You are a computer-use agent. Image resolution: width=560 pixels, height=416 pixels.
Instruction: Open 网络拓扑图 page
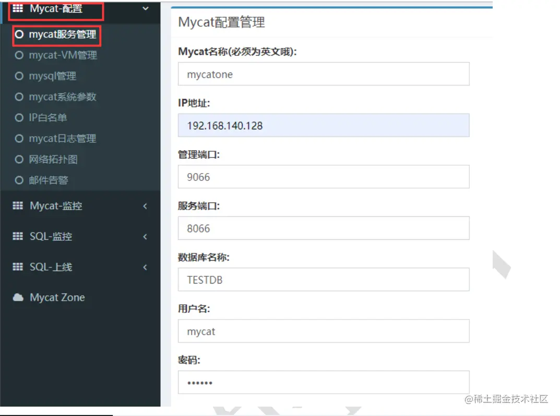pyautogui.click(x=53, y=159)
